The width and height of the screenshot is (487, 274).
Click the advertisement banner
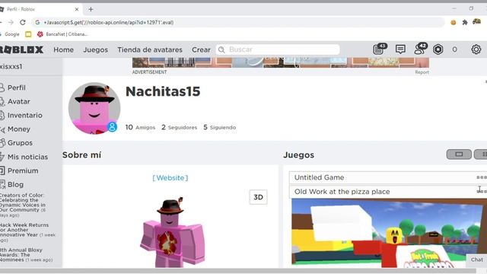281,62
